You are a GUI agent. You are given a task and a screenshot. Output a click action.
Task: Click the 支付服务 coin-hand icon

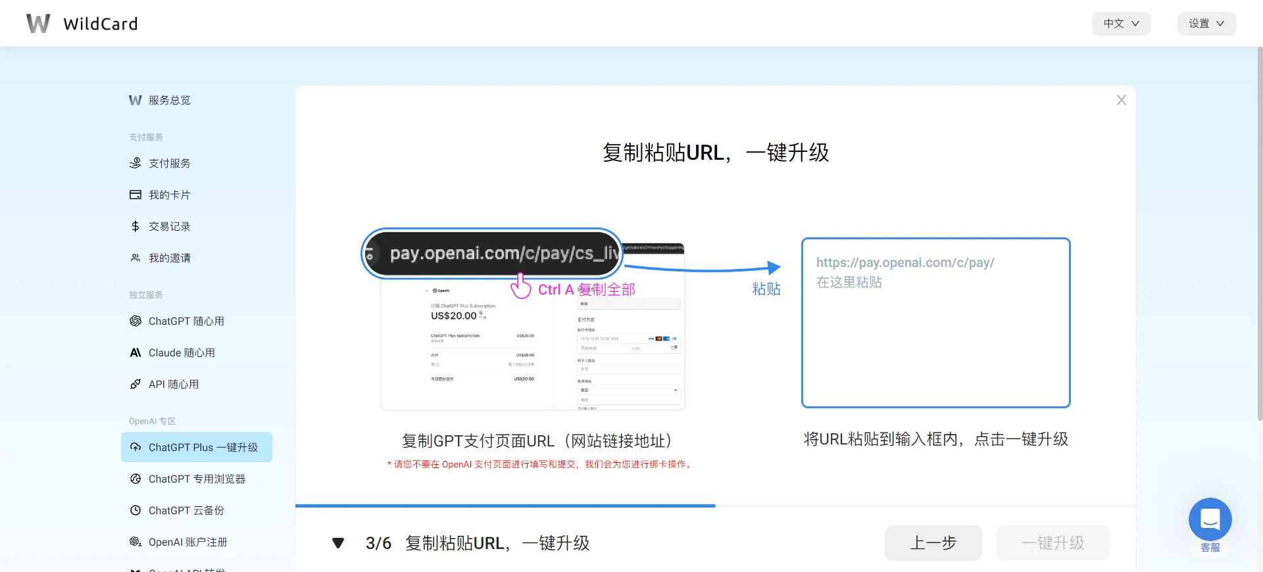(136, 163)
